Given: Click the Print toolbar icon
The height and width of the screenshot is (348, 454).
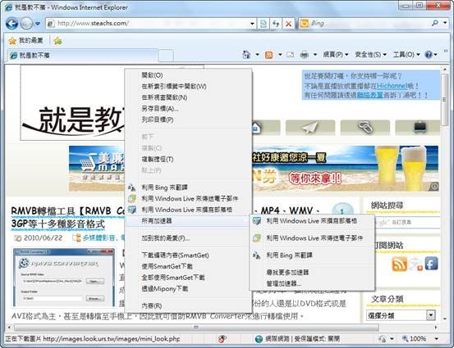Looking at the screenshot, I should [x=304, y=54].
